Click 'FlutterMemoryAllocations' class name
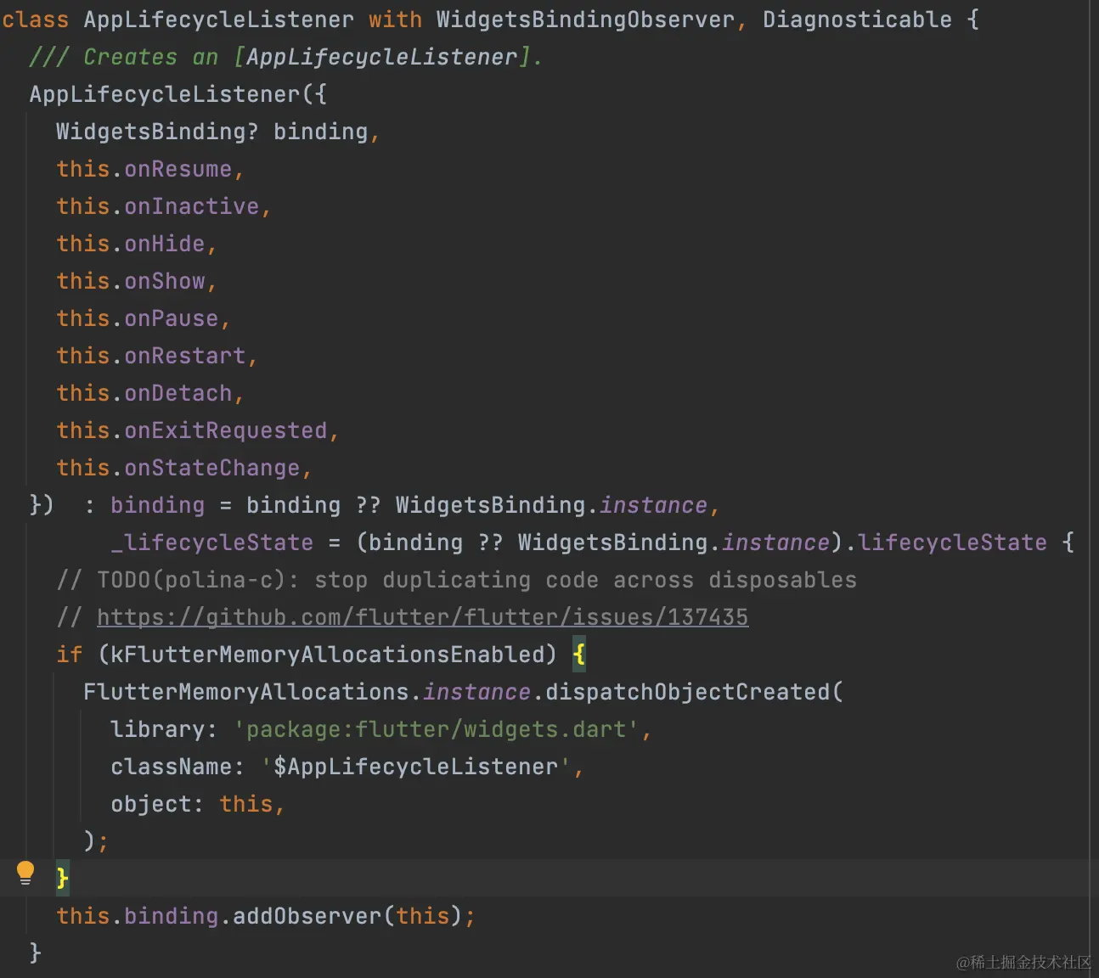Screen dimensions: 1099x978 pyautogui.click(x=245, y=692)
